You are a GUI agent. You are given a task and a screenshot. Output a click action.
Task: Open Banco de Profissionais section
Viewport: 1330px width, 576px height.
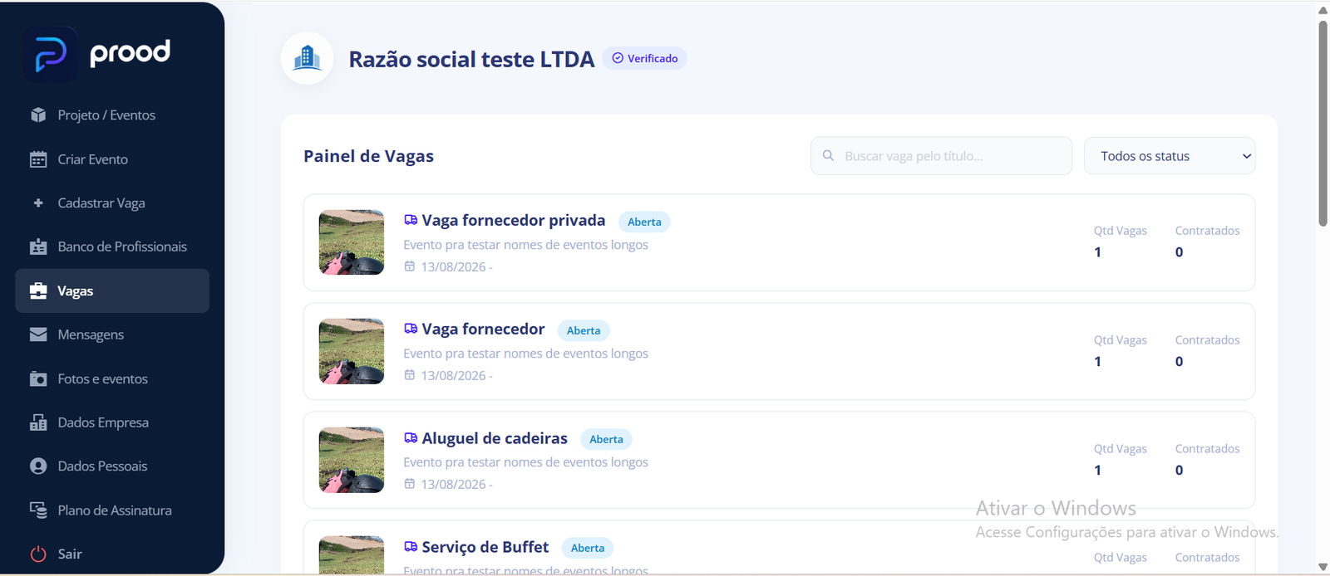[112, 247]
